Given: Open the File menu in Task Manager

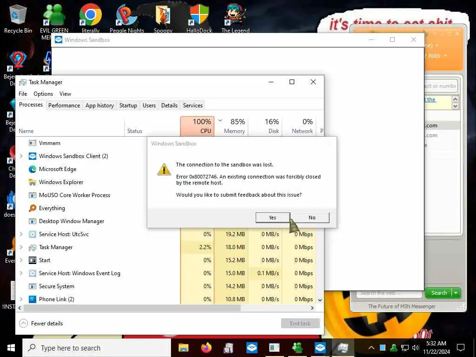Looking at the screenshot, I should [23, 94].
